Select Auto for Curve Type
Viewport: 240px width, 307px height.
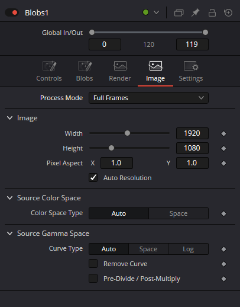point(109,249)
